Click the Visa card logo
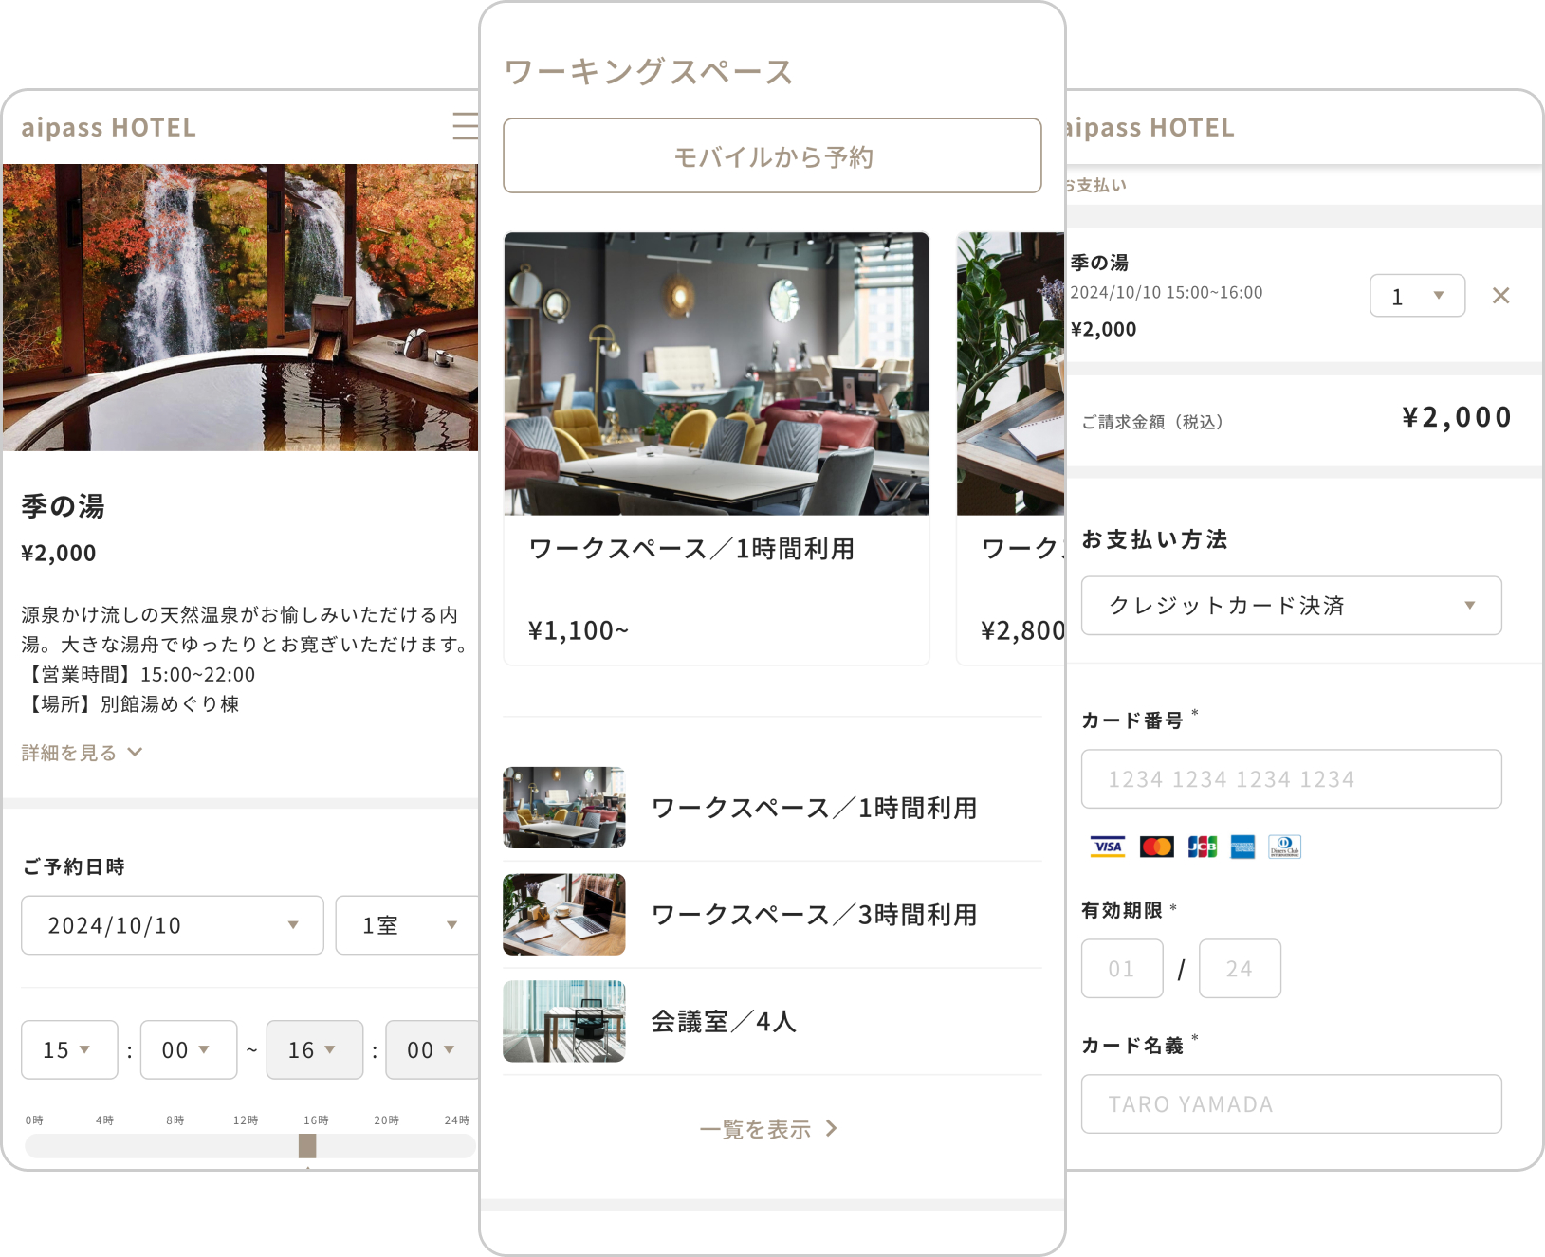Image resolution: width=1545 pixels, height=1257 pixels. [x=1107, y=847]
